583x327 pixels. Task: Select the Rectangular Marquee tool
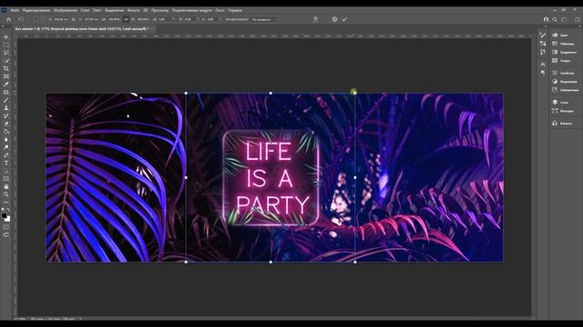[x=6, y=45]
